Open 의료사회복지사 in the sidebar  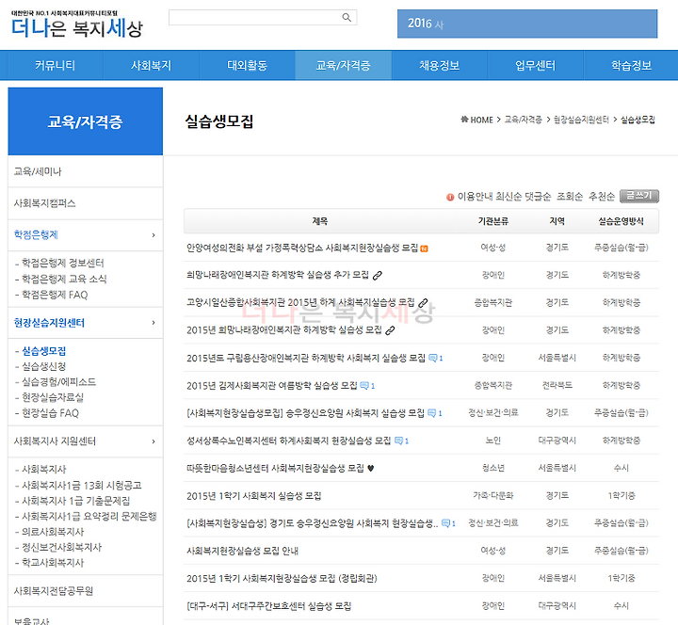click(53, 532)
